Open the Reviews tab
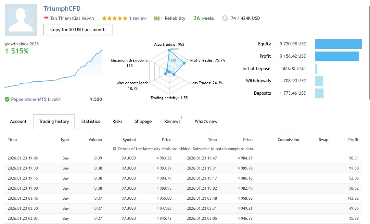Viewport: 370px width, 224px height. pos(172,122)
